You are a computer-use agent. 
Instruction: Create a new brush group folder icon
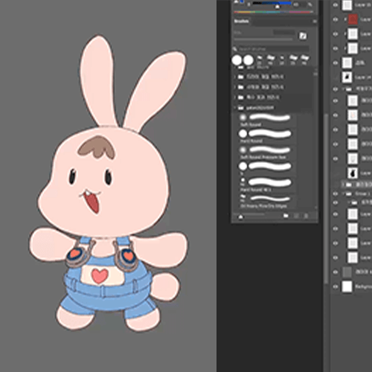[286, 216]
